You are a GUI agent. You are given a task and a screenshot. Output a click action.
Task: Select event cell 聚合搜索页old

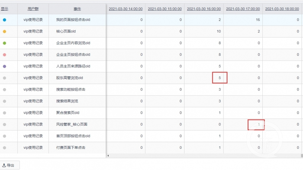click(68, 113)
